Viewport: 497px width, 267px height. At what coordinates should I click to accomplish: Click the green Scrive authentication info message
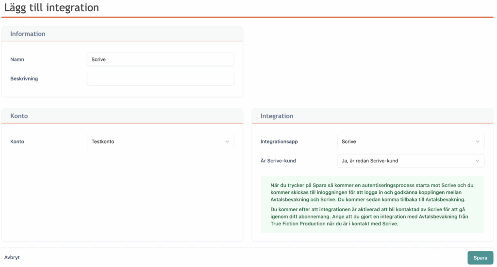point(372,204)
